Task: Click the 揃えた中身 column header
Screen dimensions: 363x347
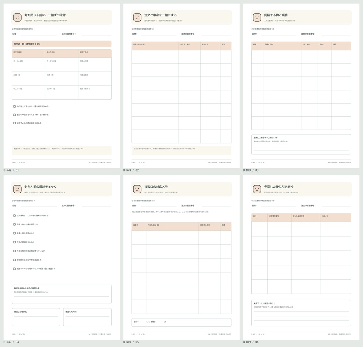Action: click(x=62, y=54)
